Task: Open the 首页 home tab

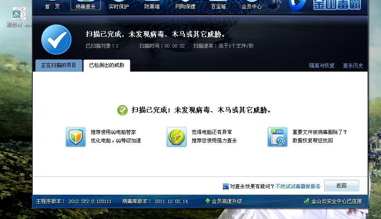Action: (52, 7)
